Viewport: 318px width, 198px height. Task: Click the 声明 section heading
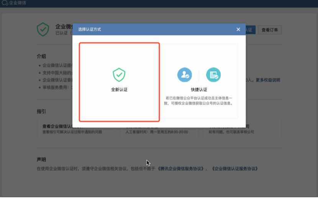41,159
